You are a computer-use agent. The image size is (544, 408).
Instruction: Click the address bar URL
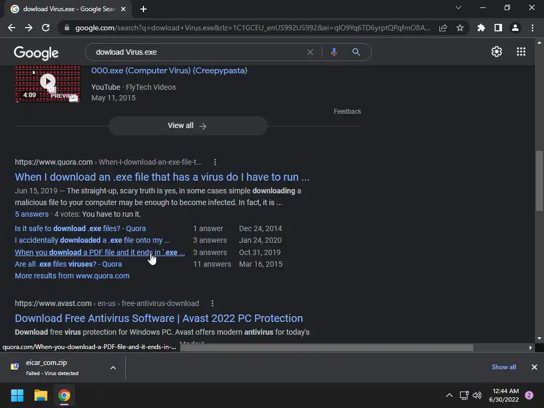(x=252, y=28)
